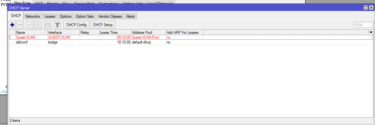
Task: Open the Leases tab
Action: pos(50,16)
